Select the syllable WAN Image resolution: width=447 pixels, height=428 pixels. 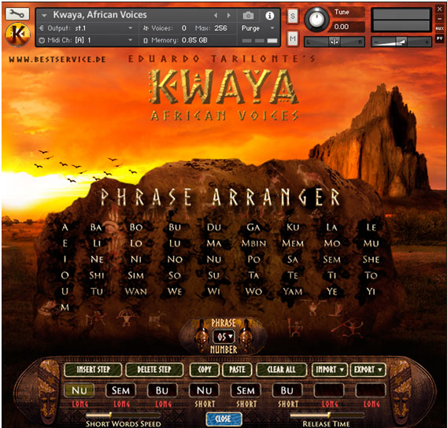coord(136,292)
